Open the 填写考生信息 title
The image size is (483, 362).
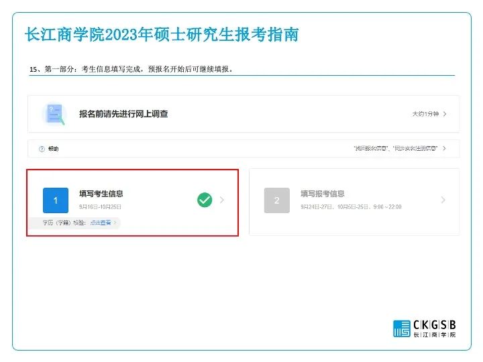pos(101,194)
